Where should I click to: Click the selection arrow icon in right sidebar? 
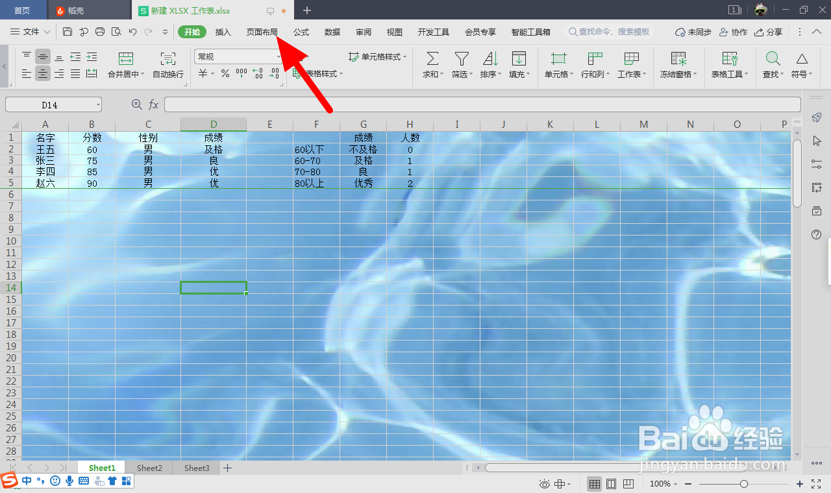click(x=817, y=141)
